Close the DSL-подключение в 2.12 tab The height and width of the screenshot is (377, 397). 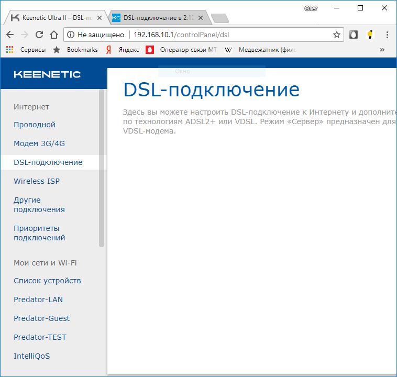click(x=201, y=18)
